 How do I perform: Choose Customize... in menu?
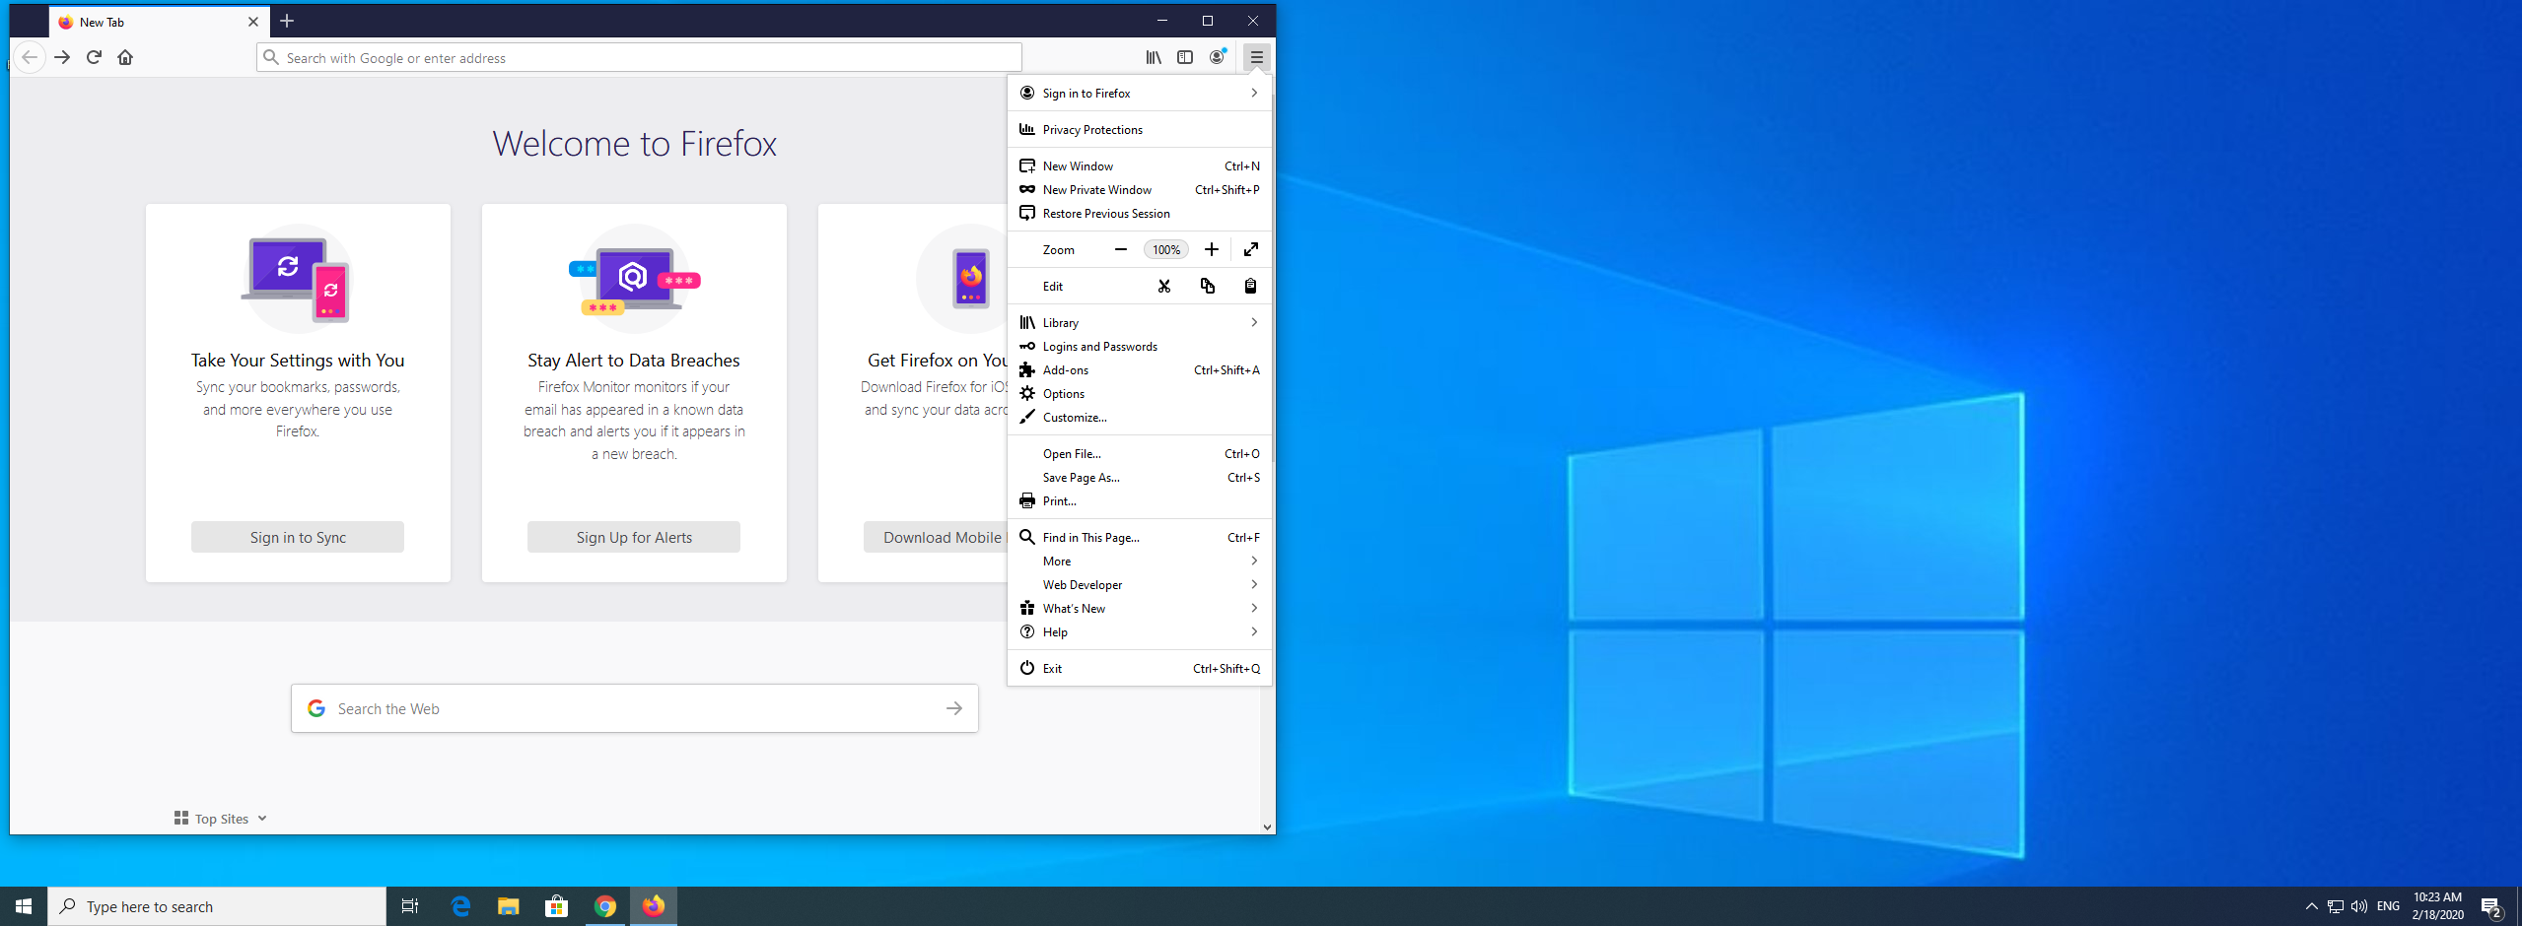click(1140, 417)
